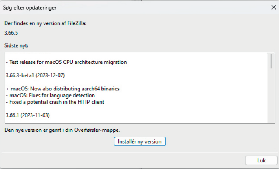Click the 3.66.1 version heading
The image size is (279, 169).
[13, 115]
